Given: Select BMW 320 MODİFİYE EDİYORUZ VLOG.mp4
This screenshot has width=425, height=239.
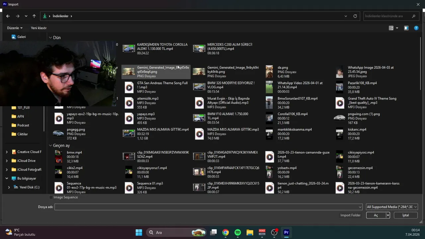Looking at the screenshot, I should [x=226, y=87].
